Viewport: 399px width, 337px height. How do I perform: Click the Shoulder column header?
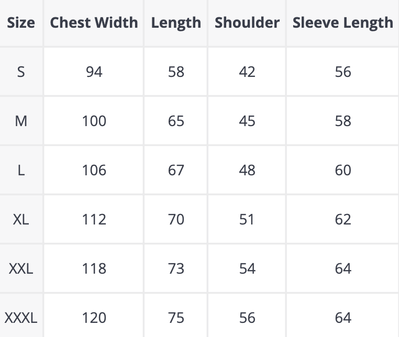tap(247, 23)
